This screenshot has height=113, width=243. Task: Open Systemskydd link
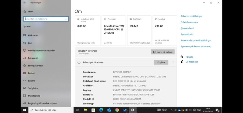coord(187,34)
